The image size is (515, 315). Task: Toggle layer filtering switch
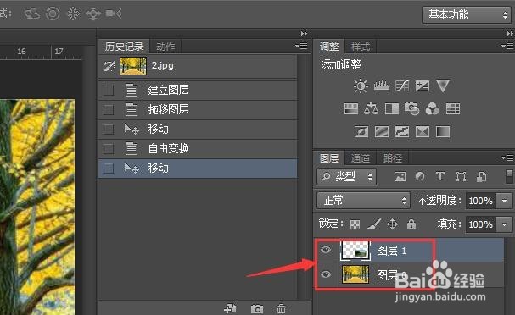pyautogui.click(x=509, y=176)
